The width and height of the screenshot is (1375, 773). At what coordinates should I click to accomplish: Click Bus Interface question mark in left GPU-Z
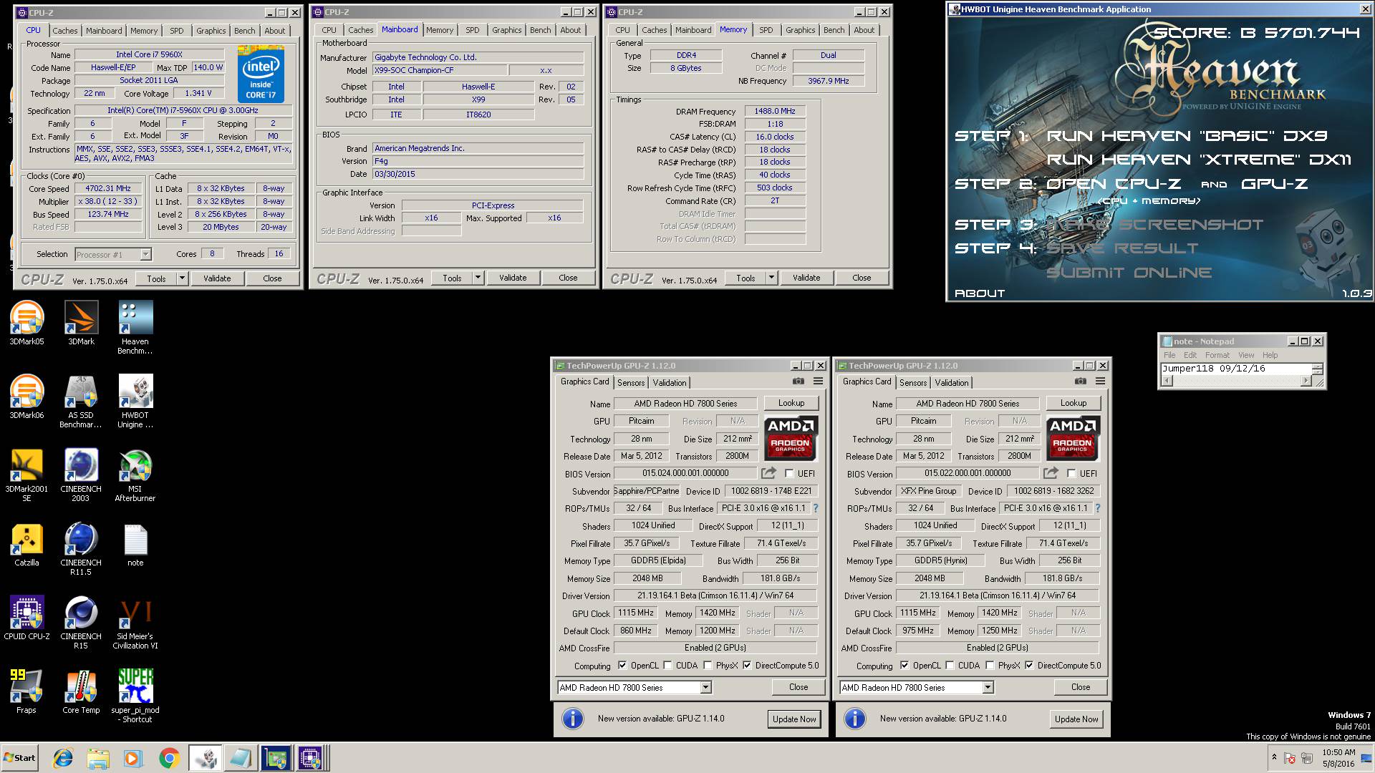[x=815, y=508]
